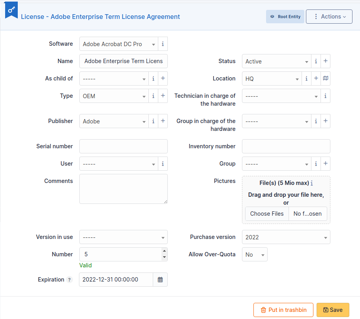Expand the Version in use dropdown

124,237
